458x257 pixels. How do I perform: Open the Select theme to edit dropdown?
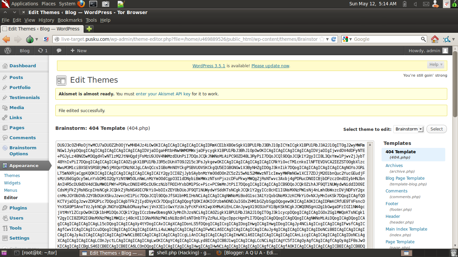pos(409,129)
